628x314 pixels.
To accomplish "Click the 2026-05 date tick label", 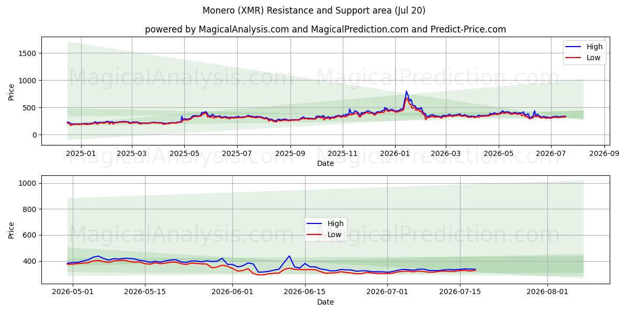I will (x=498, y=154).
